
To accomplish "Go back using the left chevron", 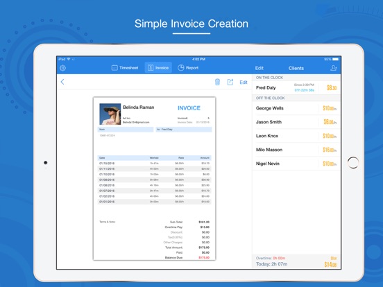I will coord(62,82).
